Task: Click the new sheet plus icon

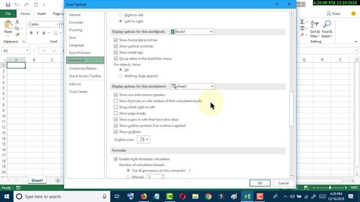Action: pos(58,181)
